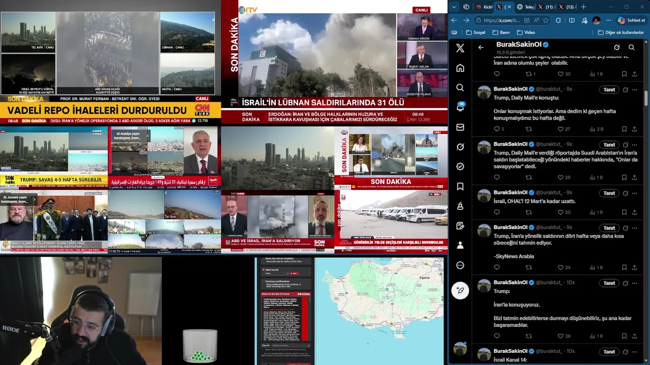Click the red Test sound button
650x365 pixels.
pyautogui.click(x=294, y=273)
